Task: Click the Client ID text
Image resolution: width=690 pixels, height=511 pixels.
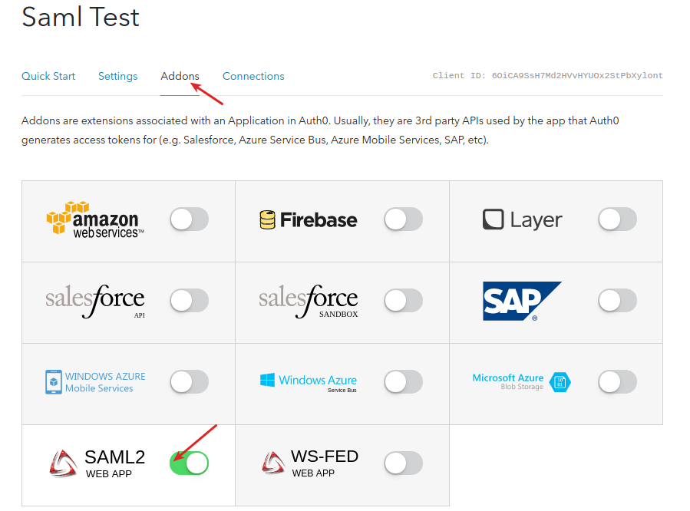Action: tap(547, 76)
